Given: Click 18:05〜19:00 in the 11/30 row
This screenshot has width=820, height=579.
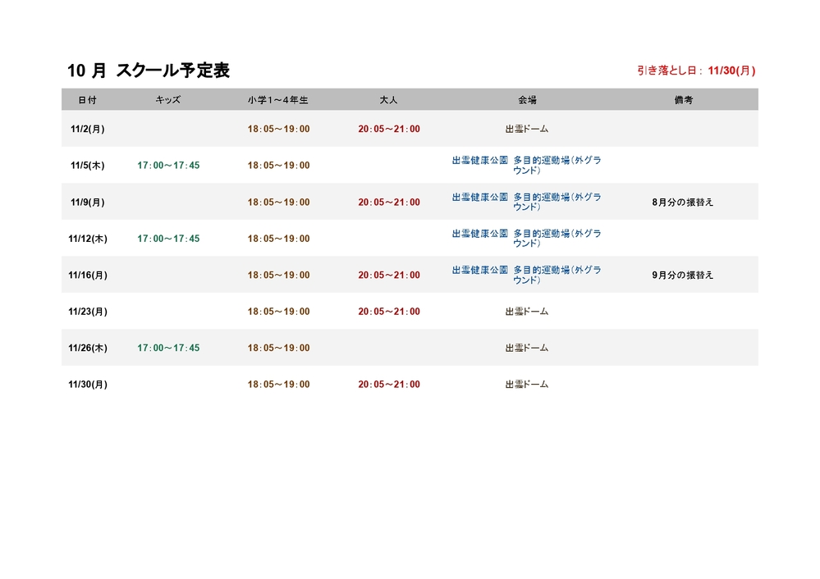Looking at the screenshot, I should point(279,385).
